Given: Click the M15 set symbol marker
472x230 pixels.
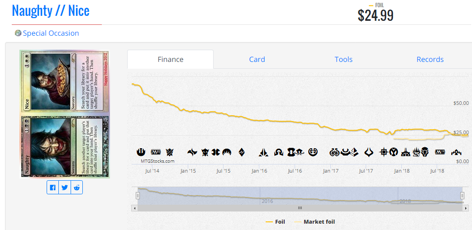Looking at the screenshot, I should (x=156, y=152).
